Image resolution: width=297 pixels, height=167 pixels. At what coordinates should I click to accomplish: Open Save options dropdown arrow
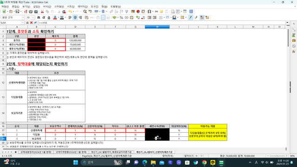tap(21, 12)
